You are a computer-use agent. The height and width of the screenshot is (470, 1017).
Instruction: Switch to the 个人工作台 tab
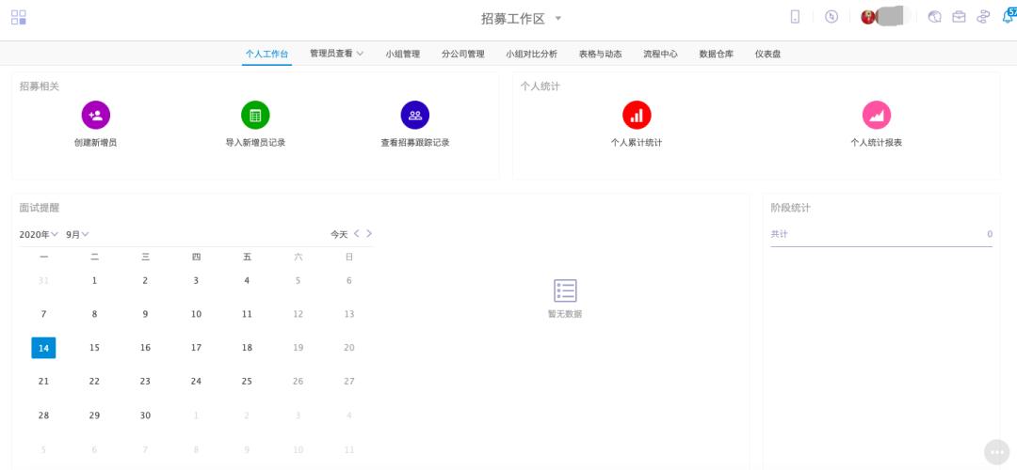(266, 55)
